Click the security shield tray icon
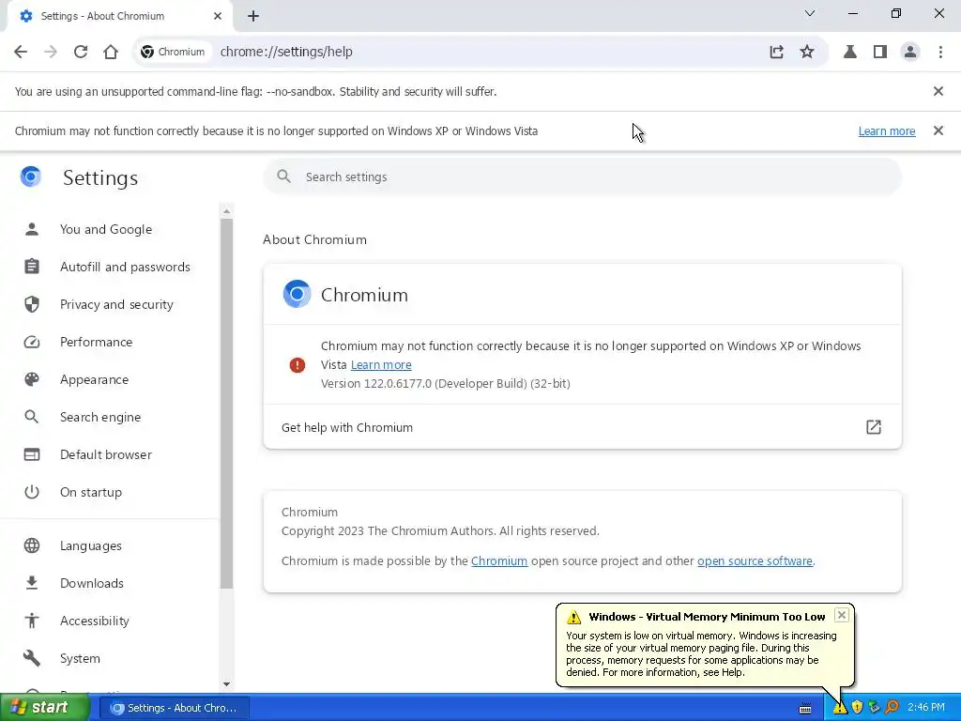 857,708
